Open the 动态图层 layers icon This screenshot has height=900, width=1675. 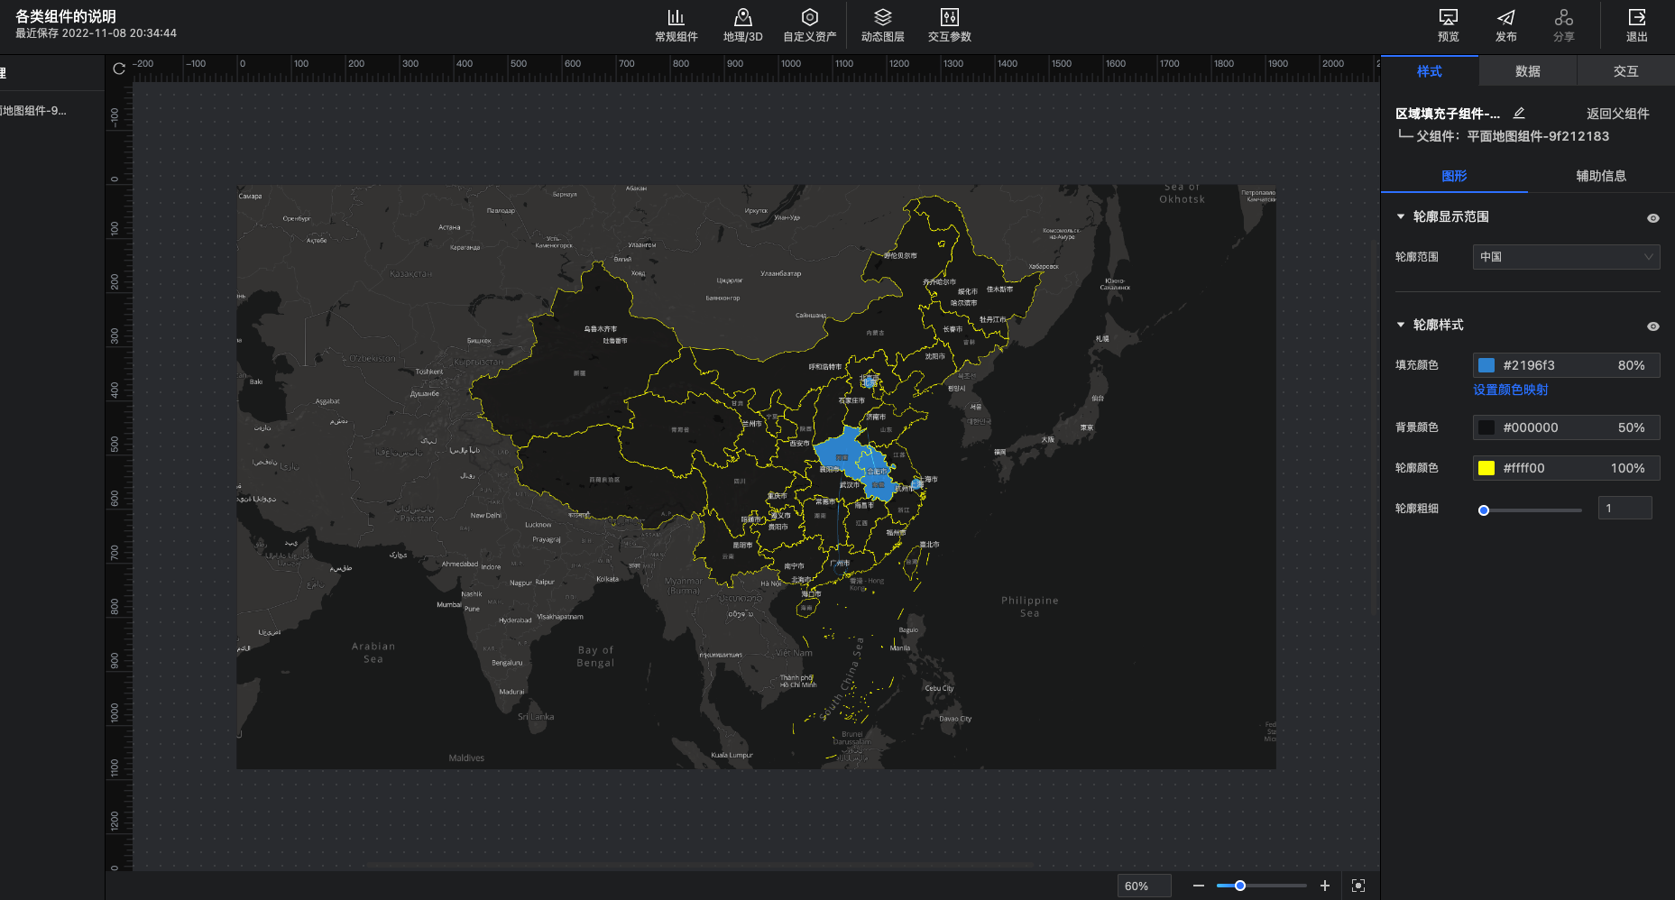coord(882,18)
